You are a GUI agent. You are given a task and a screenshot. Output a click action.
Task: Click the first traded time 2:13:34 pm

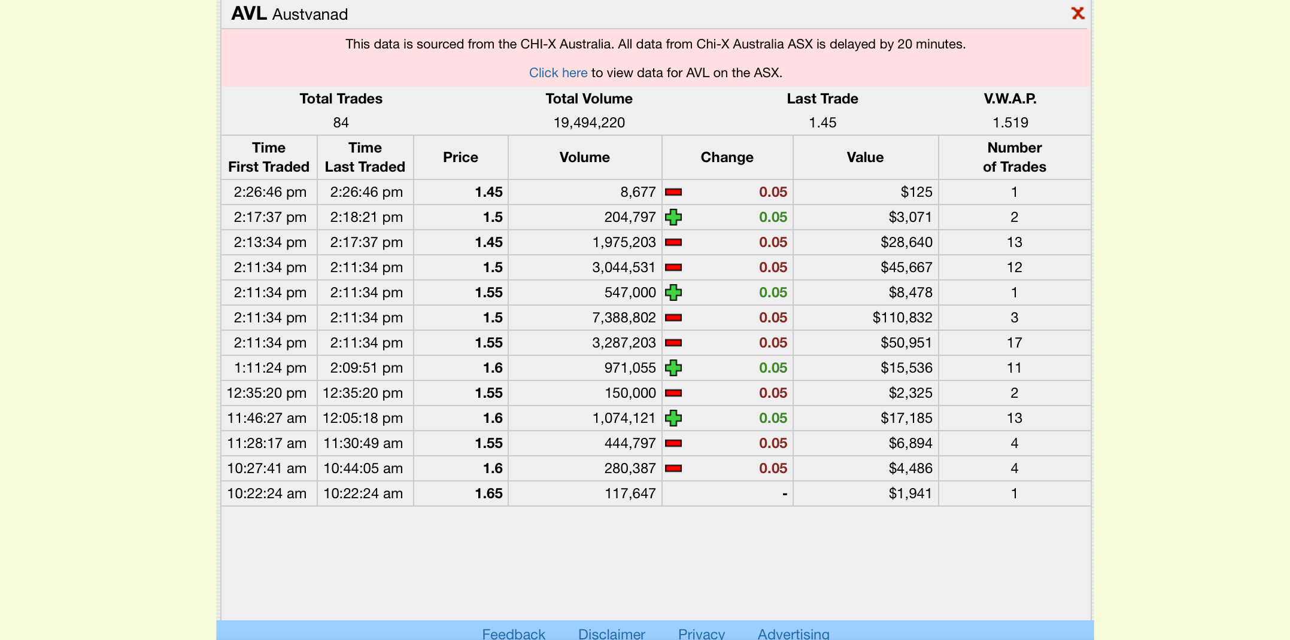[270, 242]
